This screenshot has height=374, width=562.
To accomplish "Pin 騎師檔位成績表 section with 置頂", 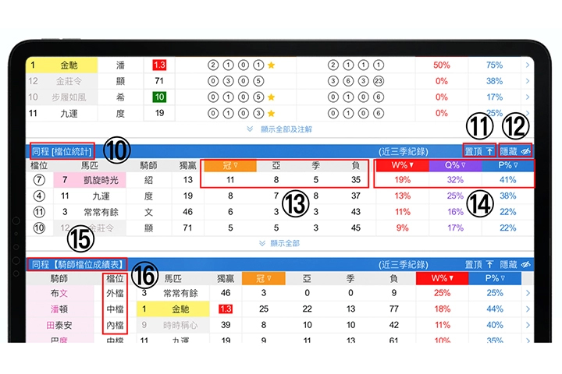I will pyautogui.click(x=479, y=264).
